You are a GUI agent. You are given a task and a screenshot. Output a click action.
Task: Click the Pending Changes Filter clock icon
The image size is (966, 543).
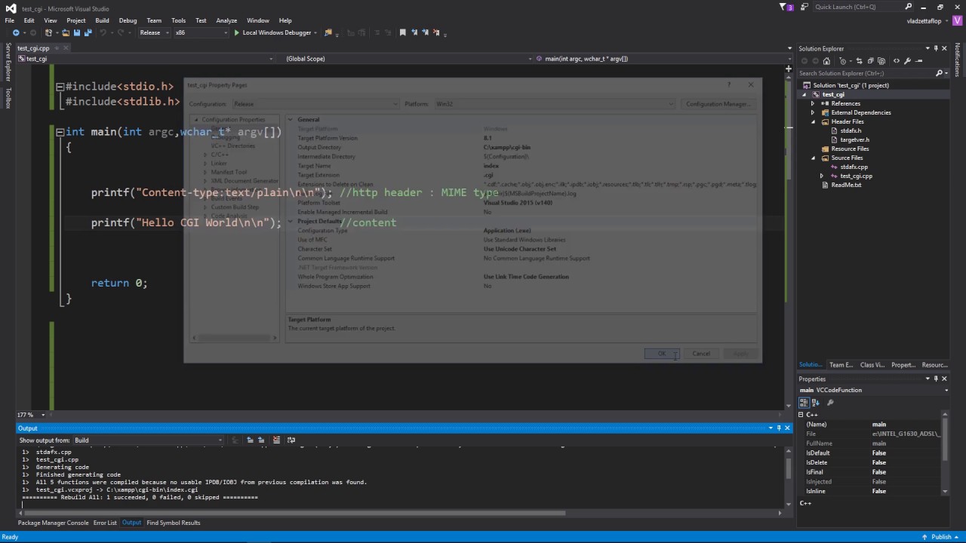(843, 61)
